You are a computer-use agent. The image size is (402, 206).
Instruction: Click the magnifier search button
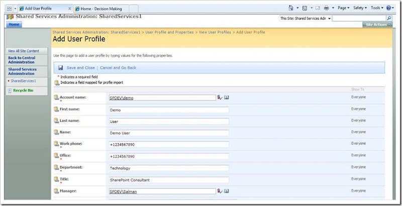pyautogui.click(x=389, y=18)
